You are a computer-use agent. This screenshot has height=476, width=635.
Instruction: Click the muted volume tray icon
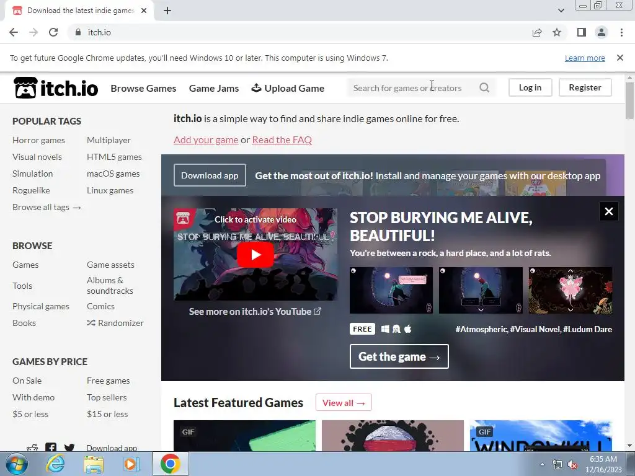[572, 465]
